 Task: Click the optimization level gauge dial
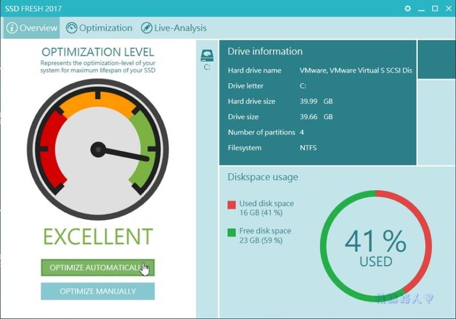[x=98, y=149]
